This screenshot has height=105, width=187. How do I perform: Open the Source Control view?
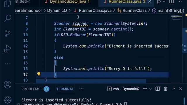pyautogui.click(x=7, y=34)
